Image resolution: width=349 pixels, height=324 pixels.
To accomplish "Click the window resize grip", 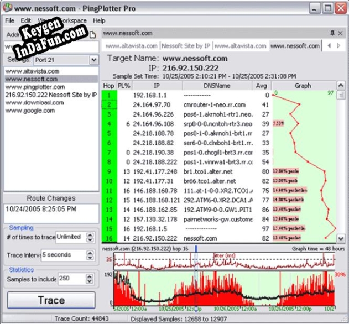I will pyautogui.click(x=344, y=320).
